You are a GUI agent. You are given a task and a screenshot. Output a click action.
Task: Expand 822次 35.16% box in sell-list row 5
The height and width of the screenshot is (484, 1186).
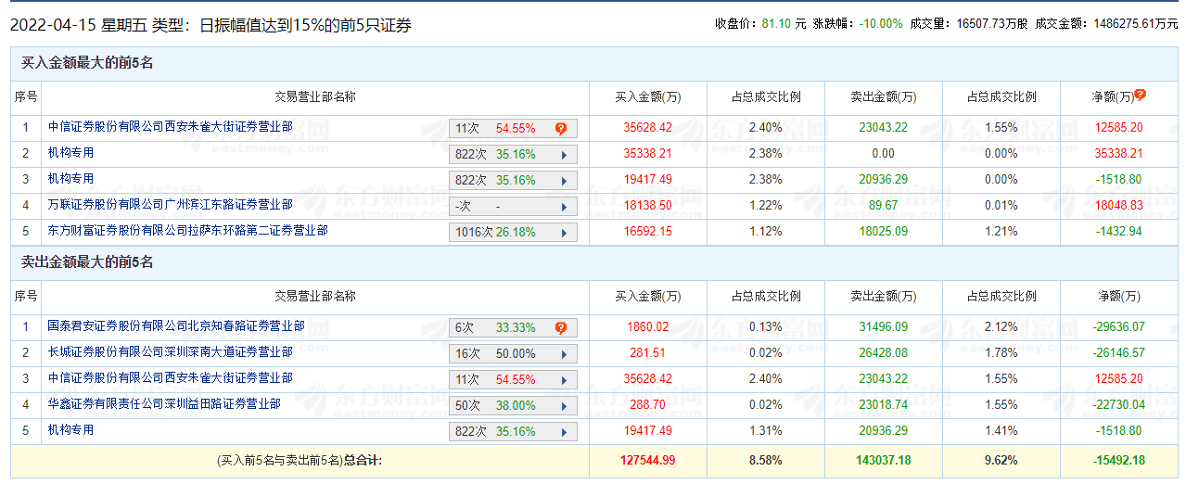pos(513,432)
